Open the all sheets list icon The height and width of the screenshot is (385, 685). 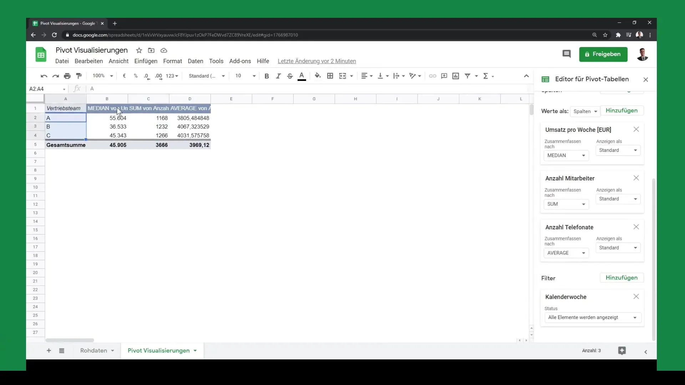pos(62,351)
